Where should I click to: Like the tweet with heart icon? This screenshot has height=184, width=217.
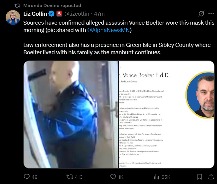[113, 177]
